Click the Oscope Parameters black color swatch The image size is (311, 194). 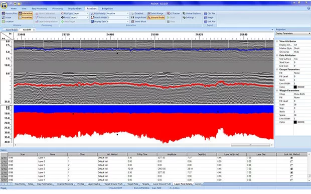click(295, 87)
